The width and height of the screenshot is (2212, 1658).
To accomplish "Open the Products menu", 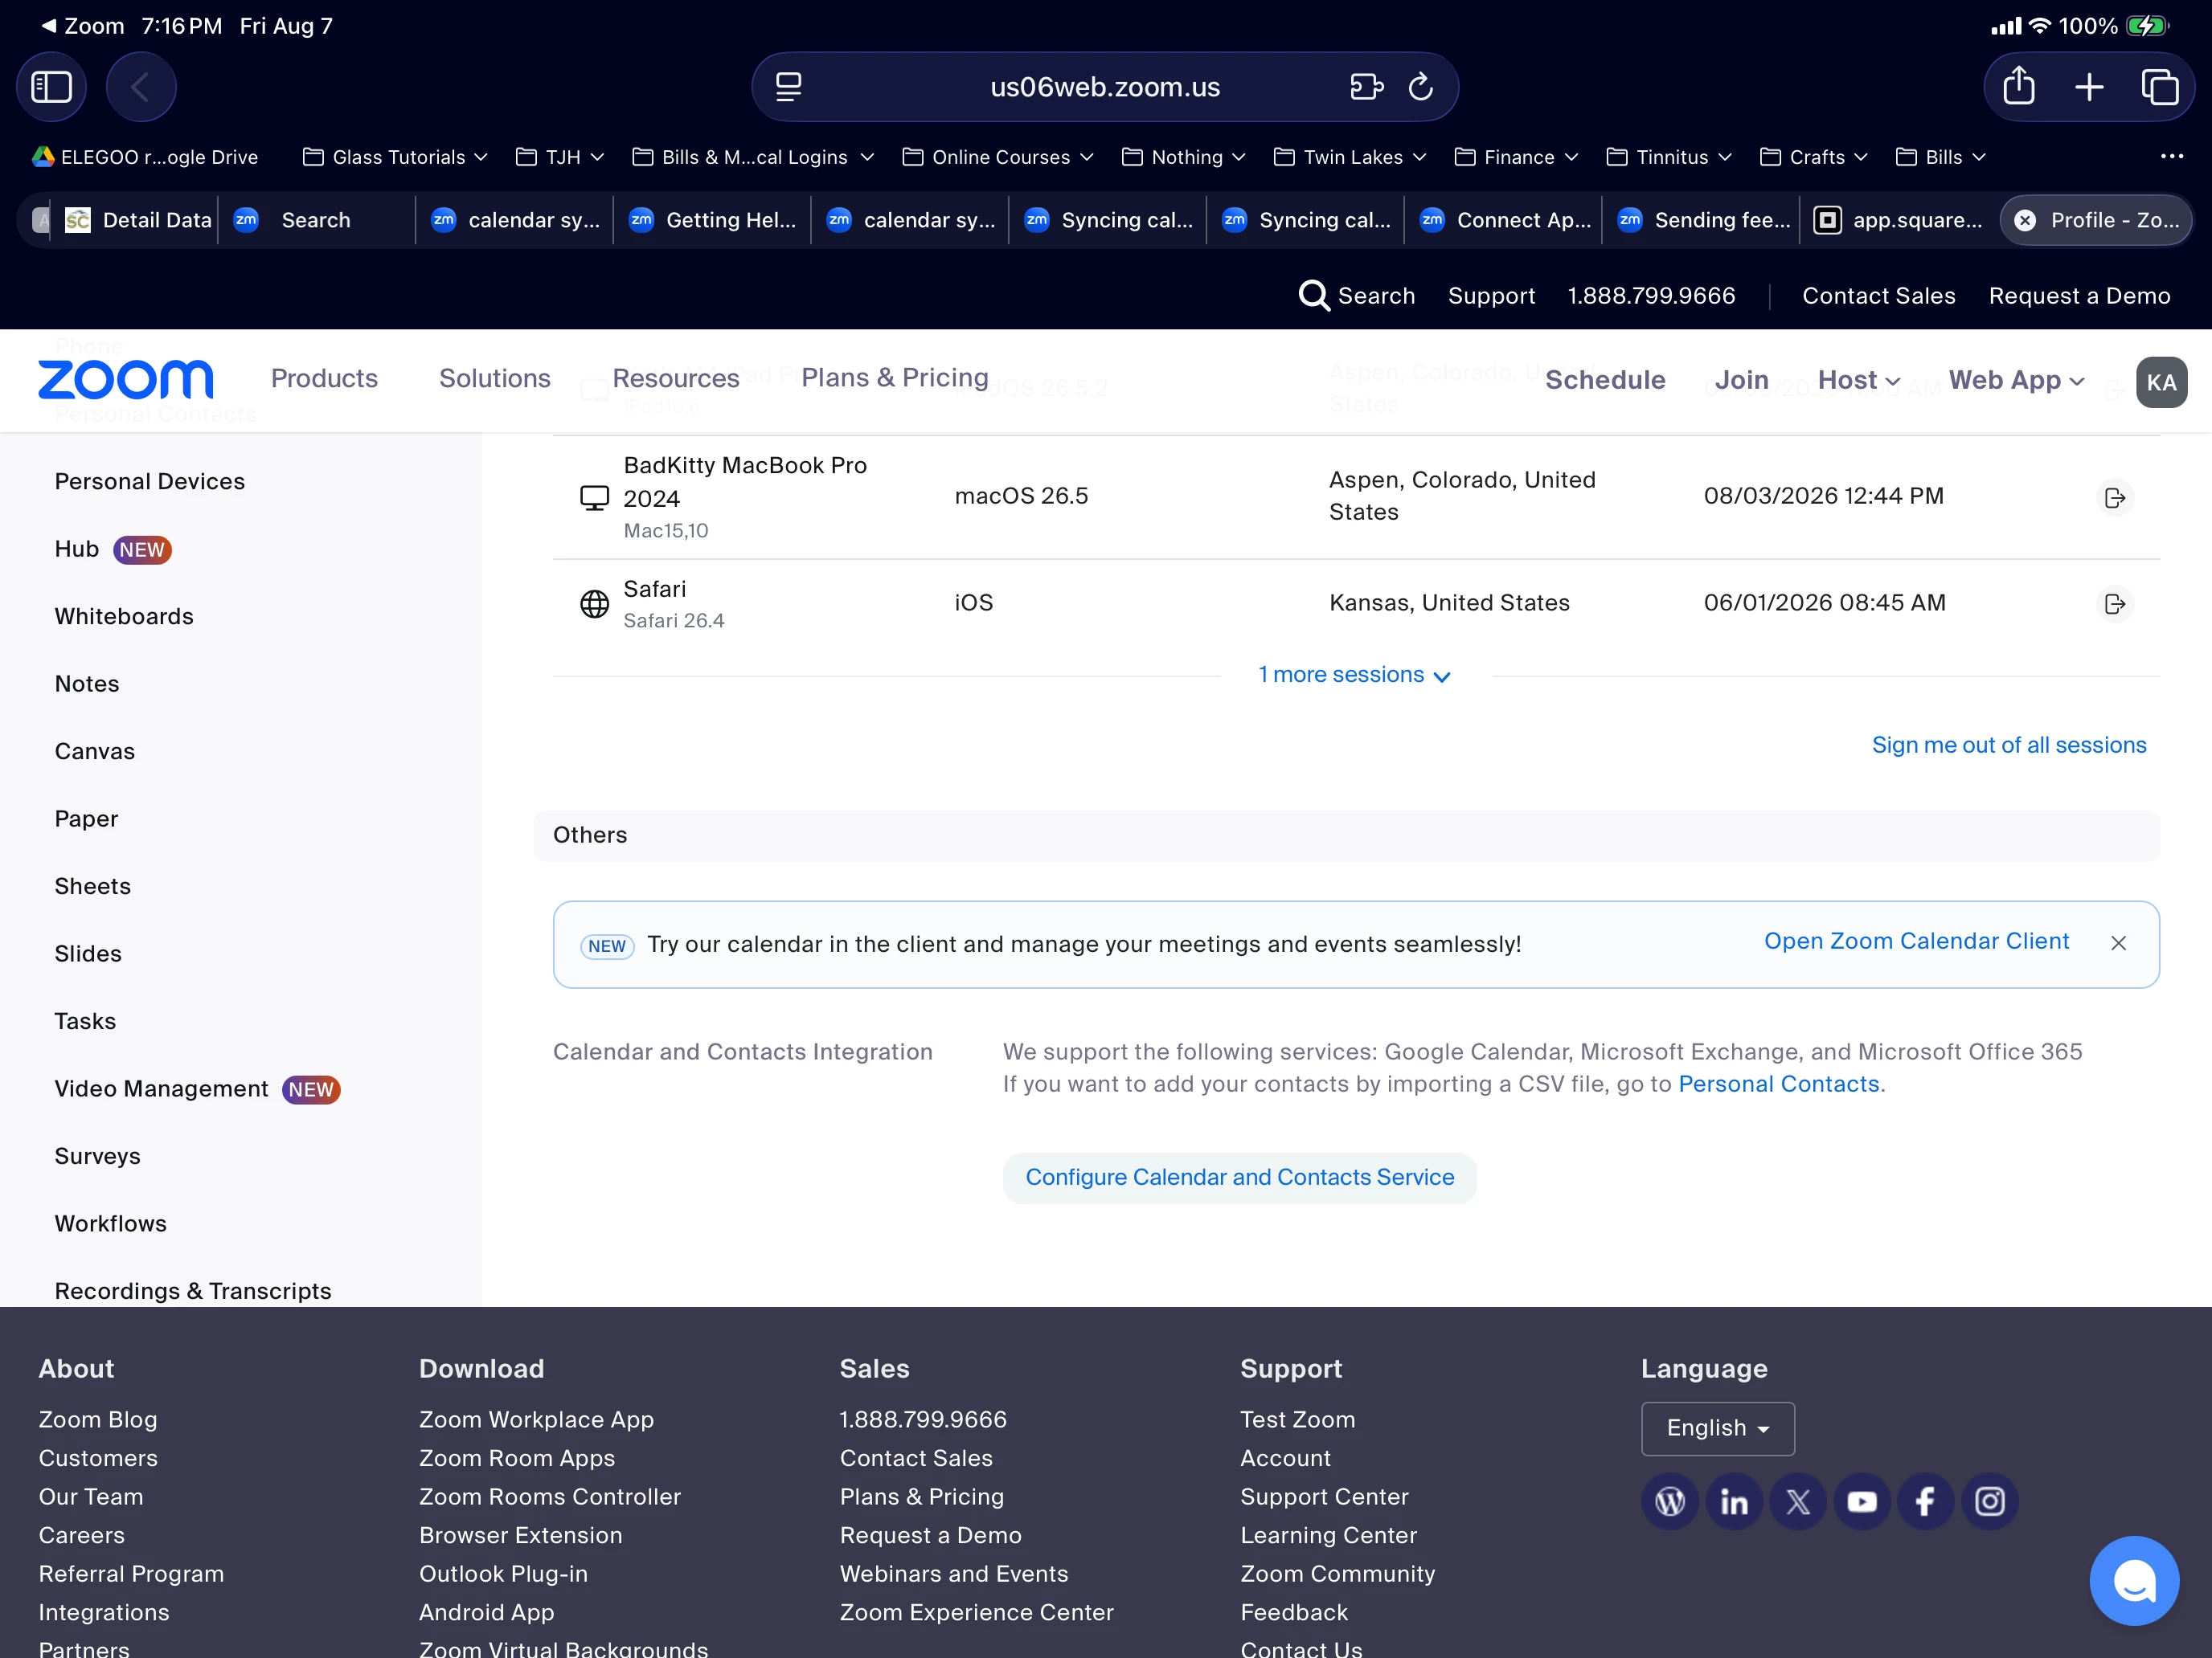I will tap(324, 378).
